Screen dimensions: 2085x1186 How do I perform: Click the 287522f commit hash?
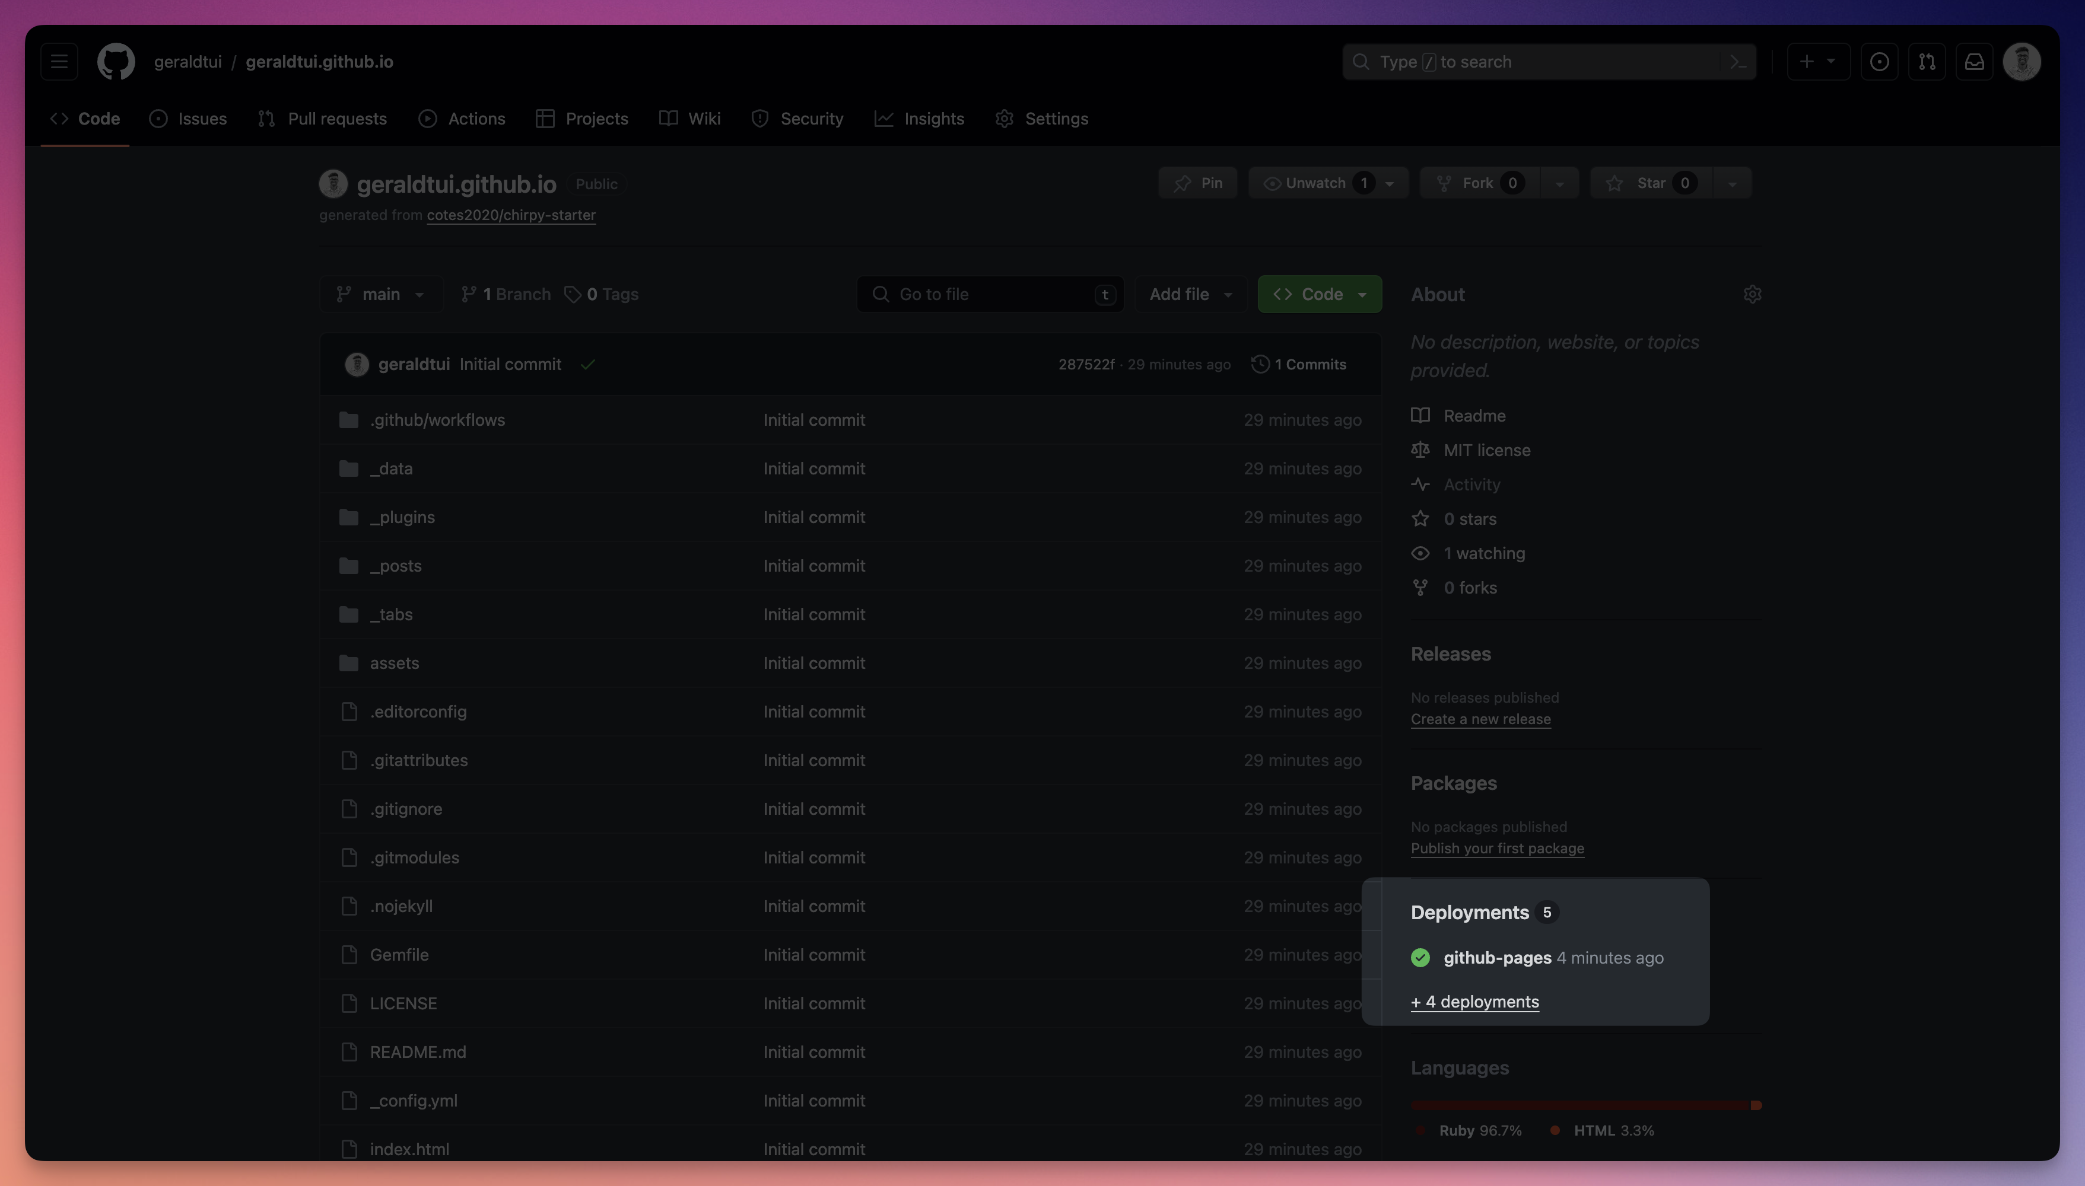[x=1086, y=365]
